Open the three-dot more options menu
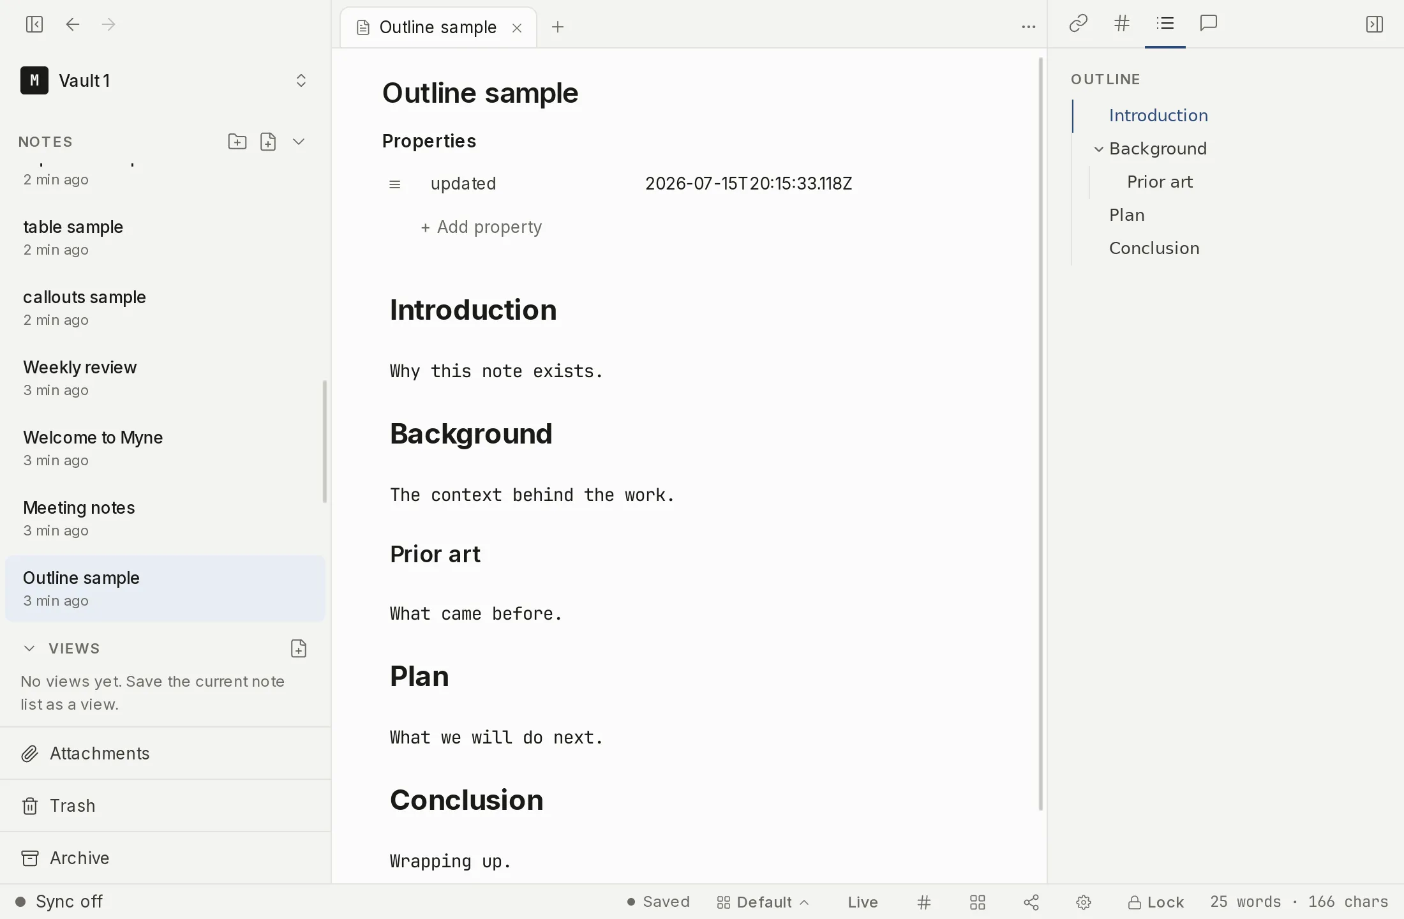This screenshot has width=1404, height=919. pos(1028,27)
